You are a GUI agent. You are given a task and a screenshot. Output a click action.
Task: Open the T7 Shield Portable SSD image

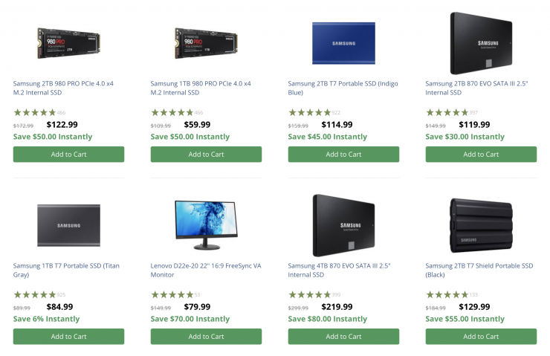481,224
